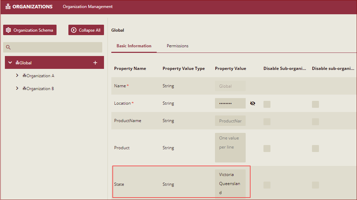357x200 pixels.
Task: Switch to the Permissions tab
Action: tap(177, 46)
